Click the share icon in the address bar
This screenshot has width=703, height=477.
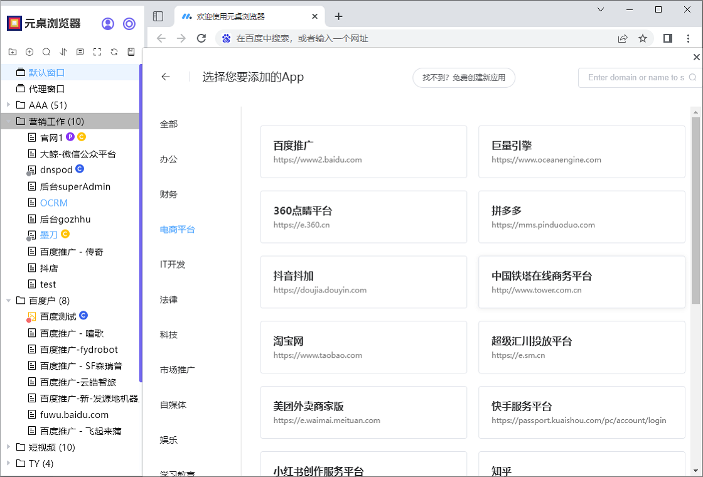coord(623,38)
